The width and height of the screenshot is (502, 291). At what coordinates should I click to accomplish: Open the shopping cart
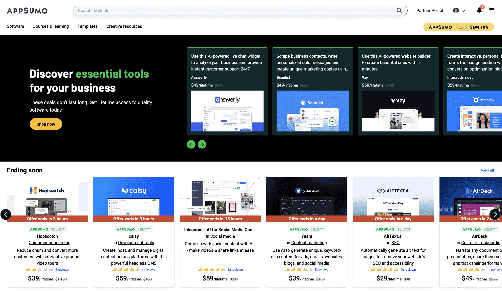pos(491,10)
